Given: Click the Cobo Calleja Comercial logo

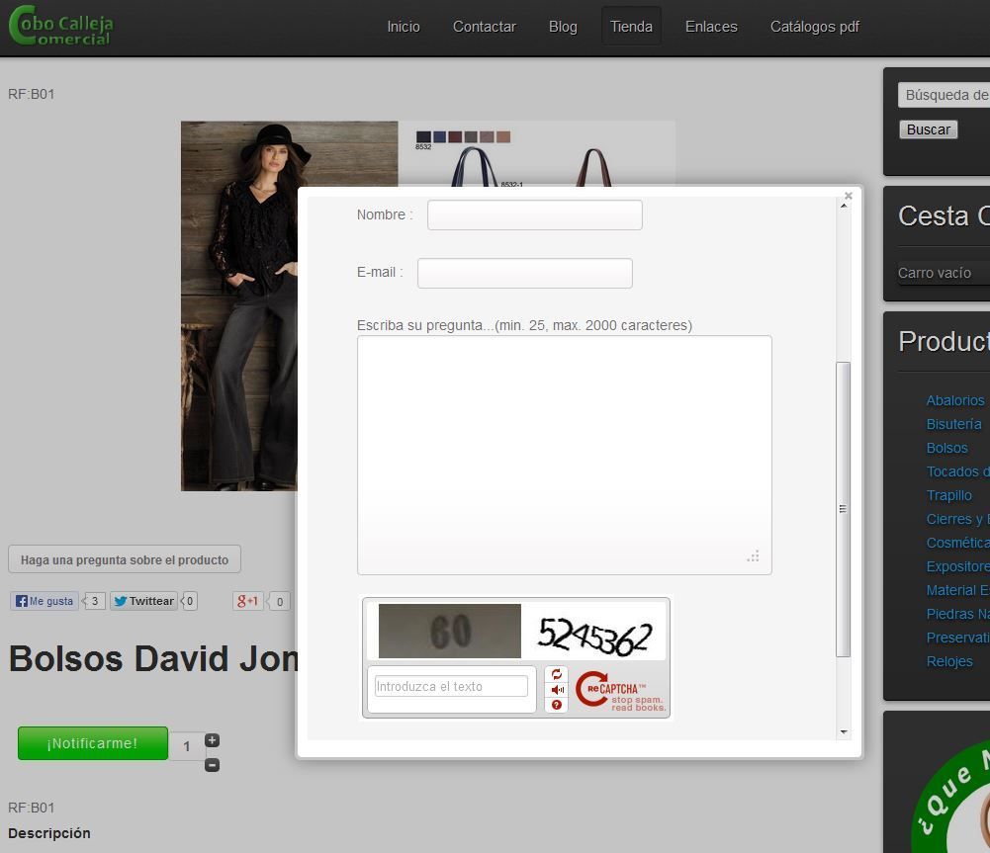Looking at the screenshot, I should (61, 27).
